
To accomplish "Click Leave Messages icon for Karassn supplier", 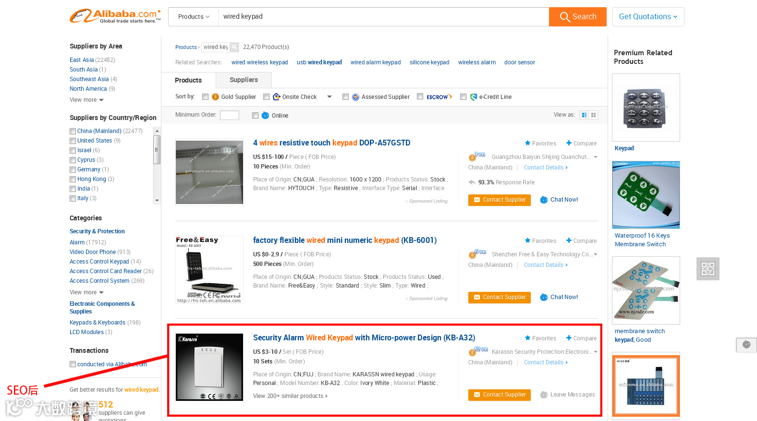I will click(x=544, y=395).
